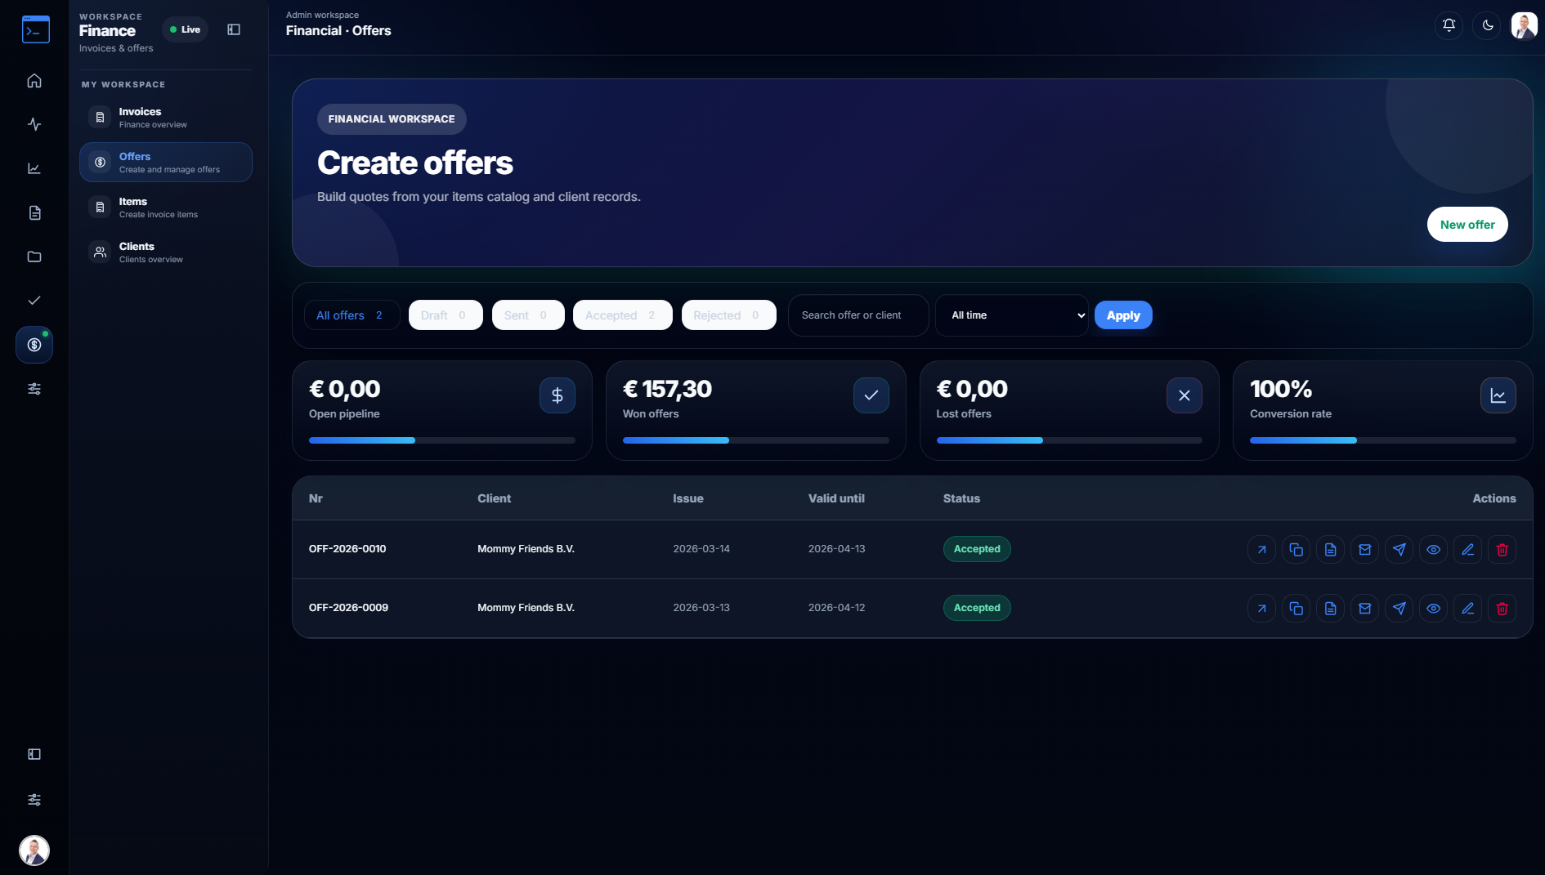Delete offer OFF-2026-0010 with trash icon

[x=1502, y=550]
